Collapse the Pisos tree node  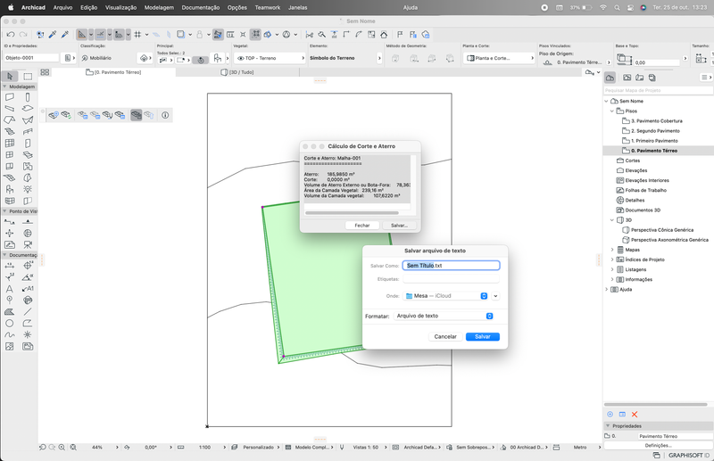coord(612,111)
